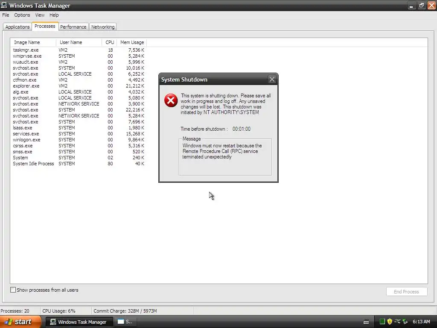Viewport: 437px width, 328px height.
Task: Click the Safely Remove Hardware tray icon
Action: tap(405, 322)
